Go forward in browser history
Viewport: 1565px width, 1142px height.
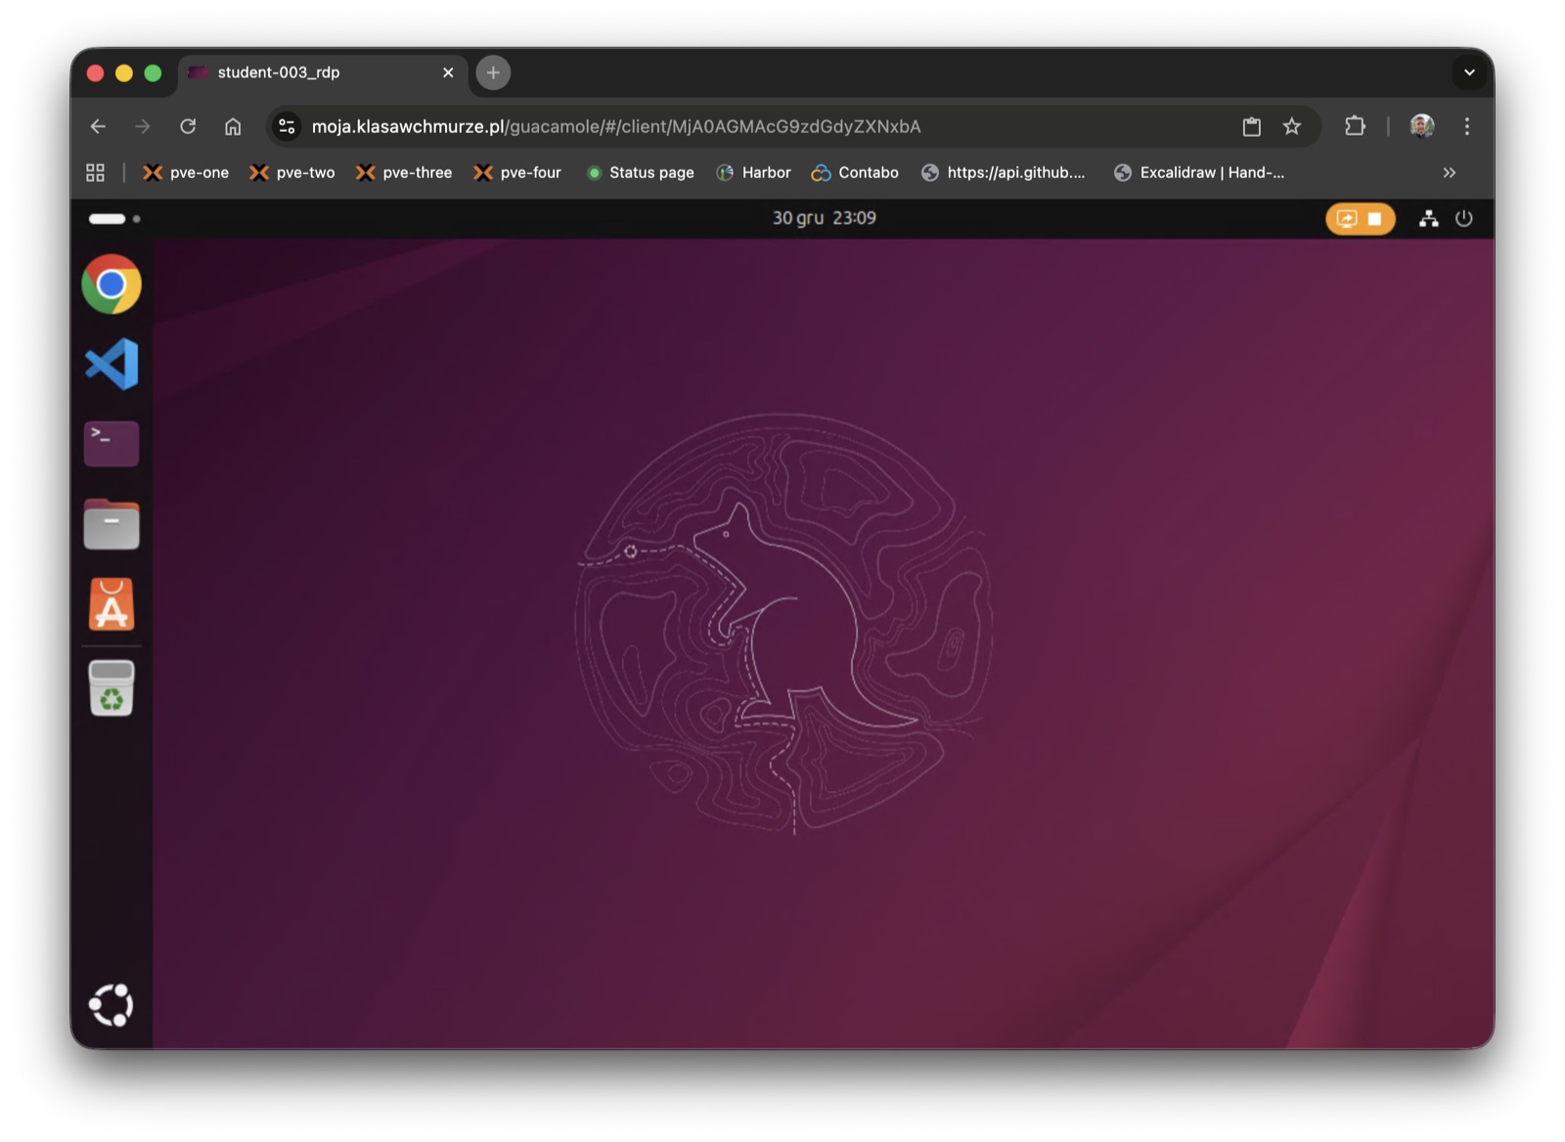pyautogui.click(x=143, y=126)
